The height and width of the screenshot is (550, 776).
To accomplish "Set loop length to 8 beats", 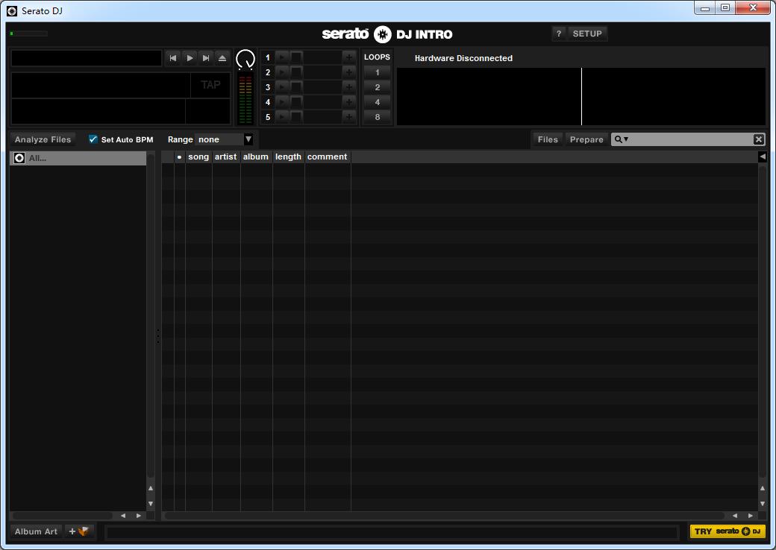I will coord(377,117).
